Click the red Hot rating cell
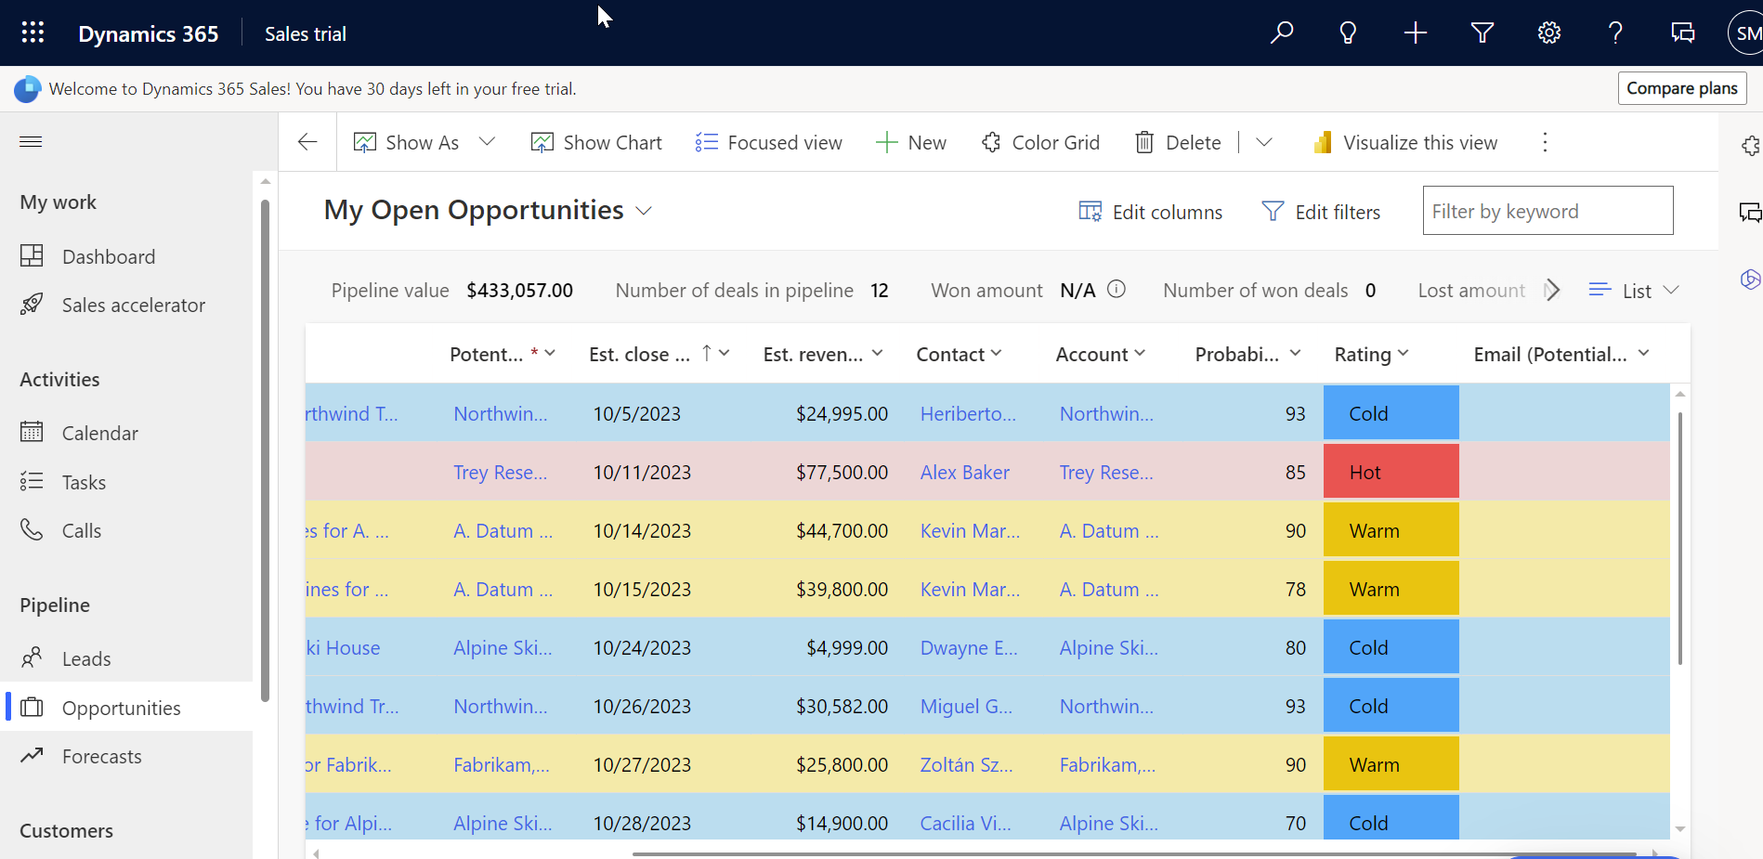Viewport: 1763px width, 859px height. pos(1390,472)
